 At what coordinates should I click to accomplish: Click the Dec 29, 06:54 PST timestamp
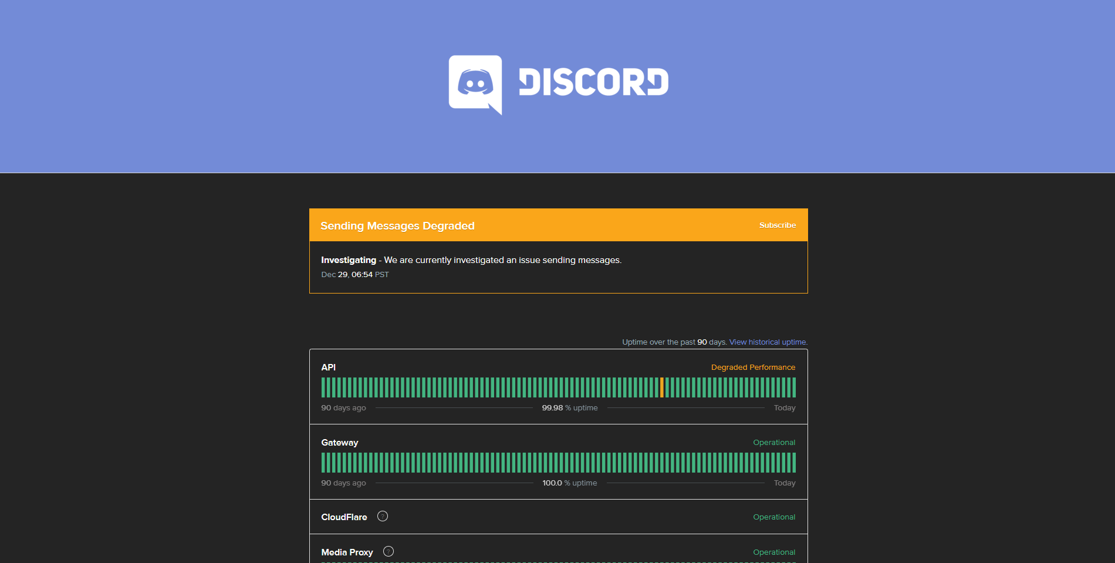tap(355, 274)
